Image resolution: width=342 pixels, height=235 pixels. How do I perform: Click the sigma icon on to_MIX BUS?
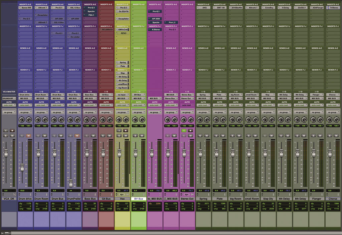(x=160, y=194)
